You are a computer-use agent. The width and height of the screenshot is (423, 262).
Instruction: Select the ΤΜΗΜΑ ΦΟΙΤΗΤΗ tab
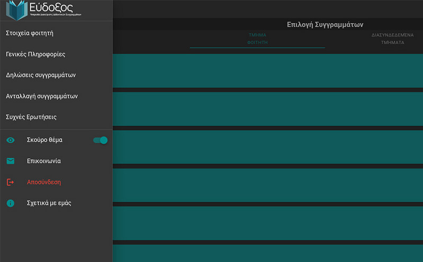257,39
